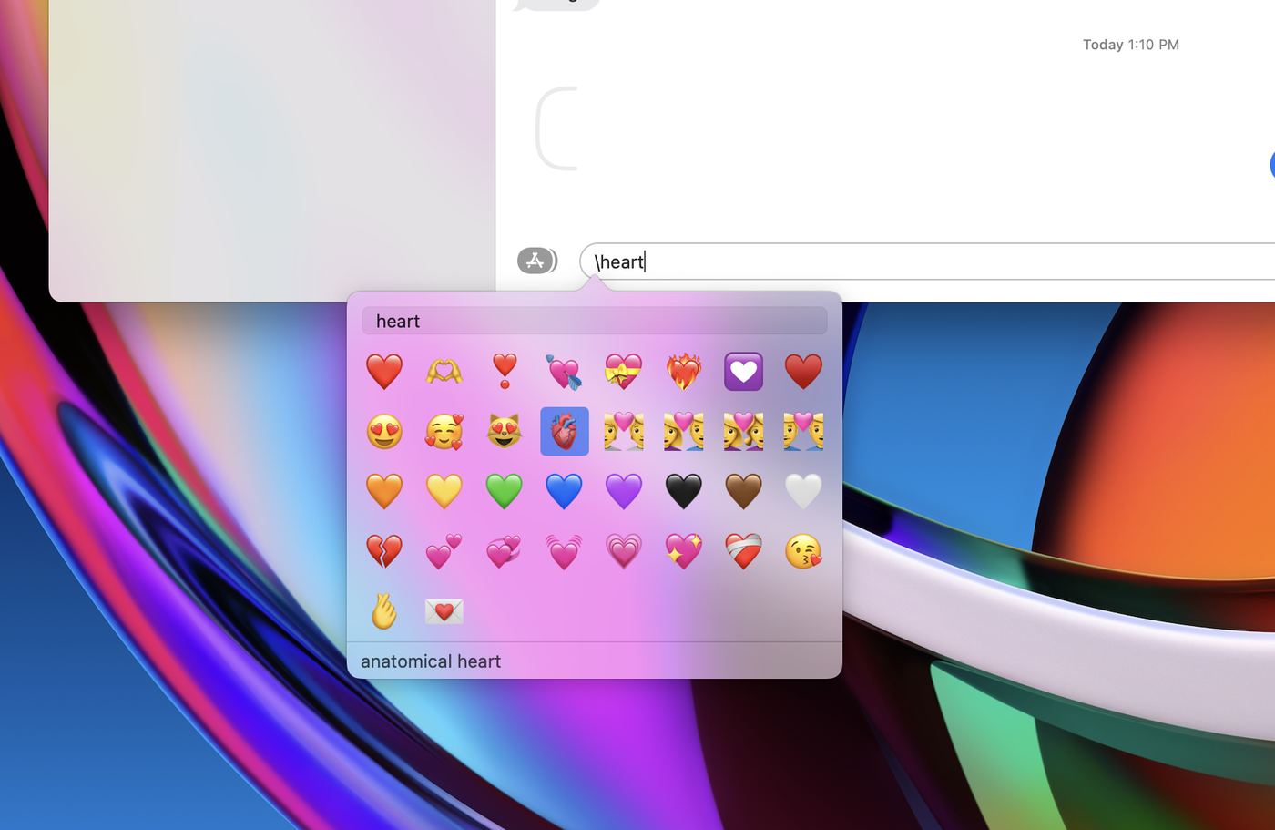The width and height of the screenshot is (1275, 830).
Task: Pick the mending heart with bandage emoji
Action: (743, 551)
